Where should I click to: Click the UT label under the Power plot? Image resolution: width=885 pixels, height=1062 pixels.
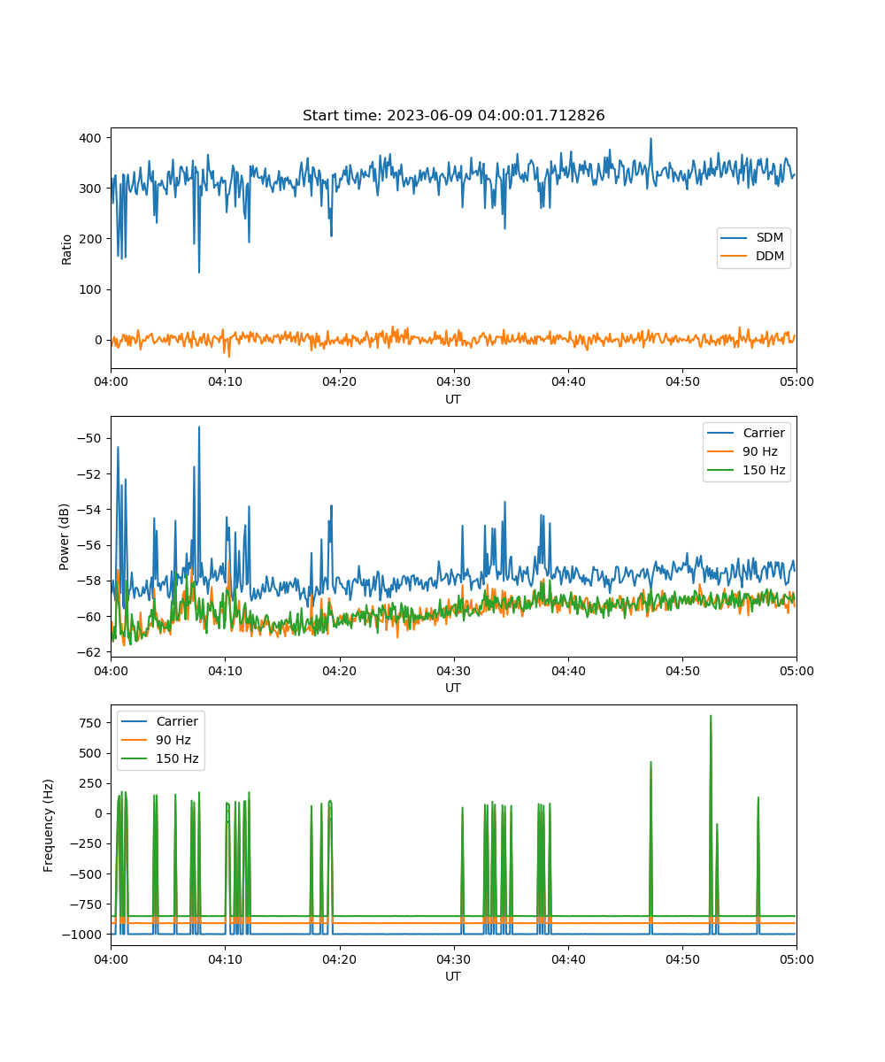click(453, 688)
